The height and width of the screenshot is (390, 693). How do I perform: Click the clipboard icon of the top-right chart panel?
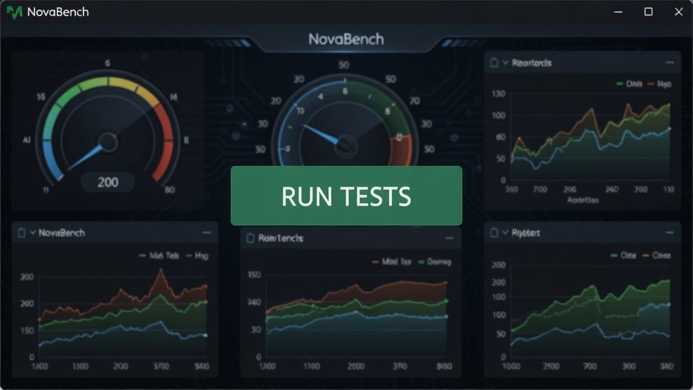pos(494,63)
